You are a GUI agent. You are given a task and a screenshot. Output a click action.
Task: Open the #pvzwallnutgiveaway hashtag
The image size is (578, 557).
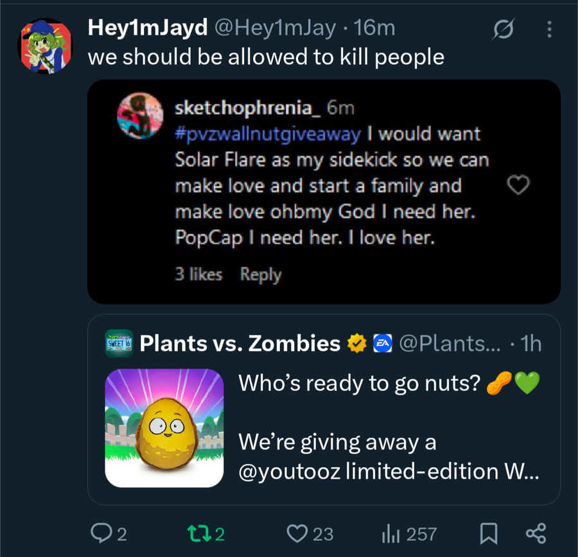pyautogui.click(x=270, y=134)
